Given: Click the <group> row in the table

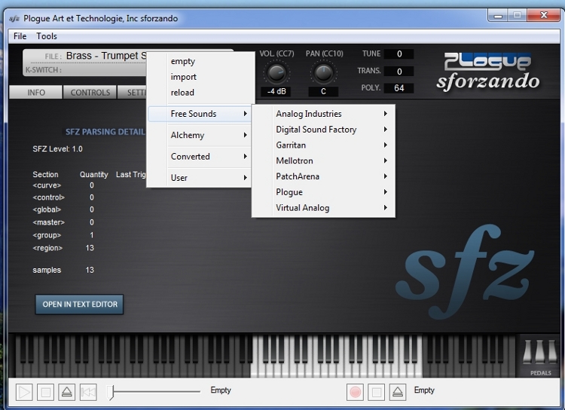Looking at the screenshot, I should tap(63, 235).
